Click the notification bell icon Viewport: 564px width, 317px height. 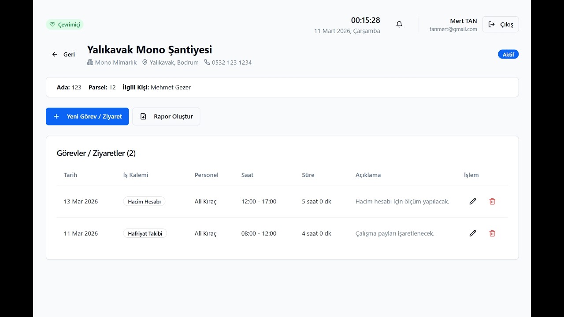click(x=399, y=24)
